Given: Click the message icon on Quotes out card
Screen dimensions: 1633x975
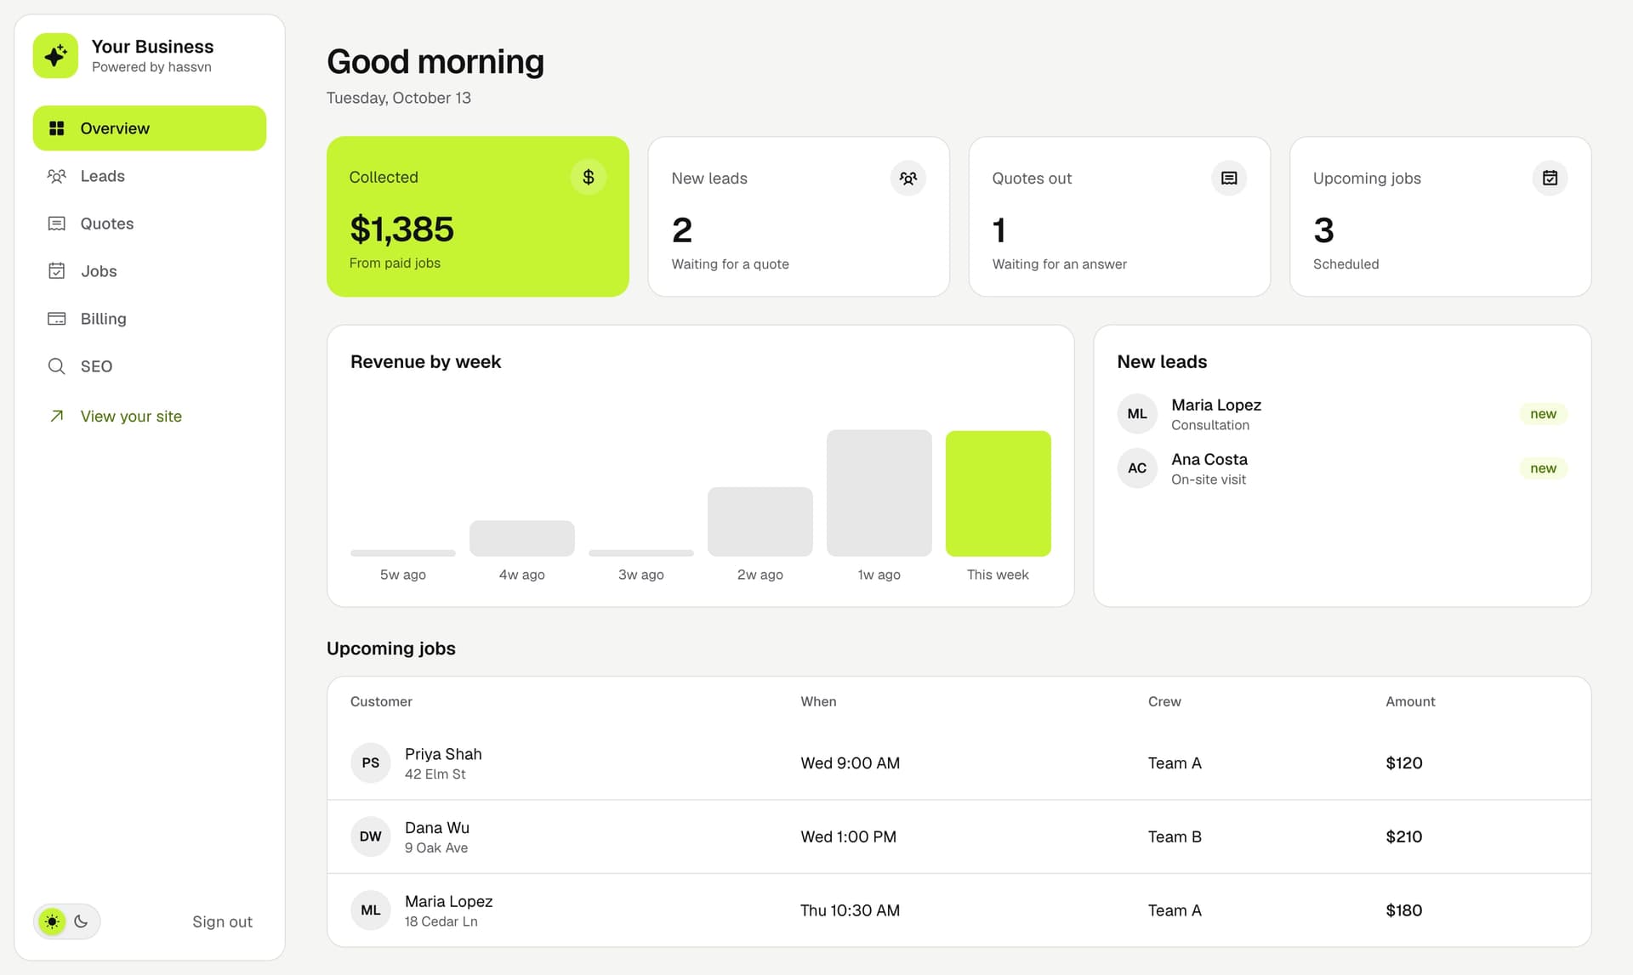Looking at the screenshot, I should tap(1229, 179).
